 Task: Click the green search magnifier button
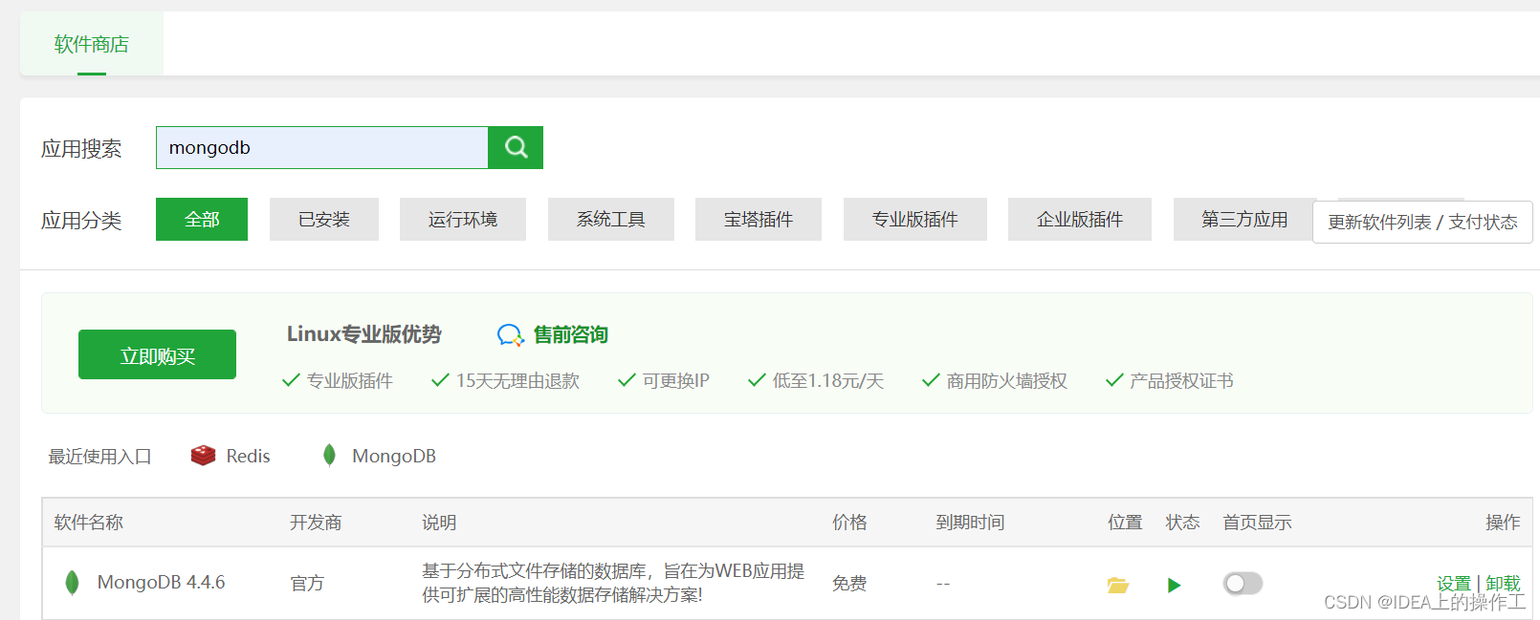point(516,147)
